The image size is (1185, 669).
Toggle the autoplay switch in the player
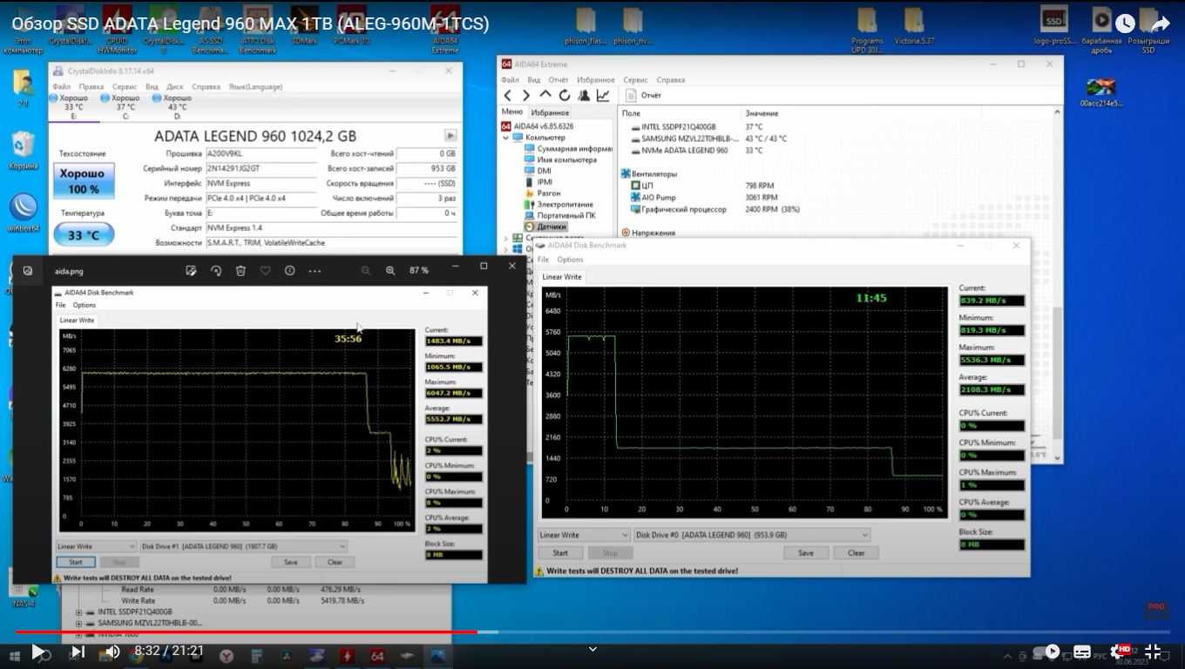pyautogui.click(x=1046, y=651)
